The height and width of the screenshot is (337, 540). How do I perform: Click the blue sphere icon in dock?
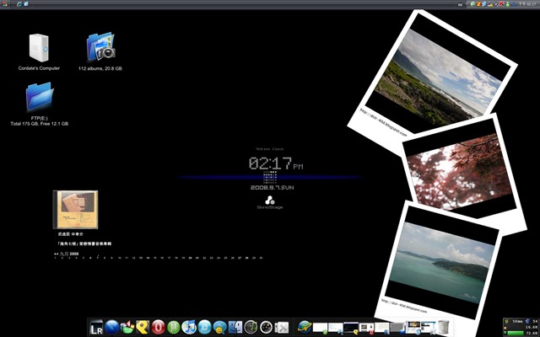111,326
